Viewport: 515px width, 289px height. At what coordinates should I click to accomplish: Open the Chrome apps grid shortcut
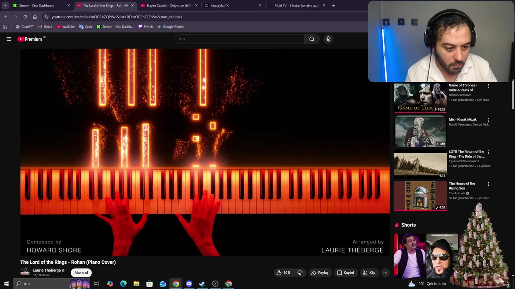(x=5, y=26)
